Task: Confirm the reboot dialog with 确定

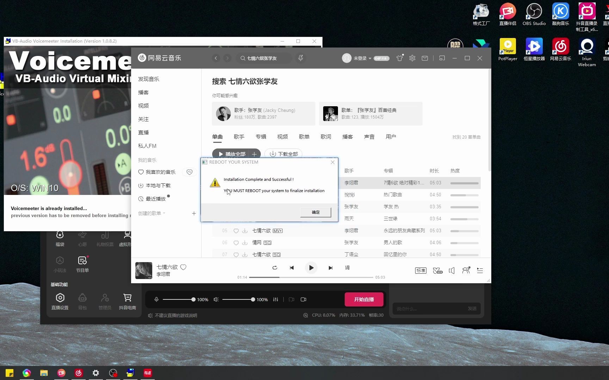Action: (315, 212)
